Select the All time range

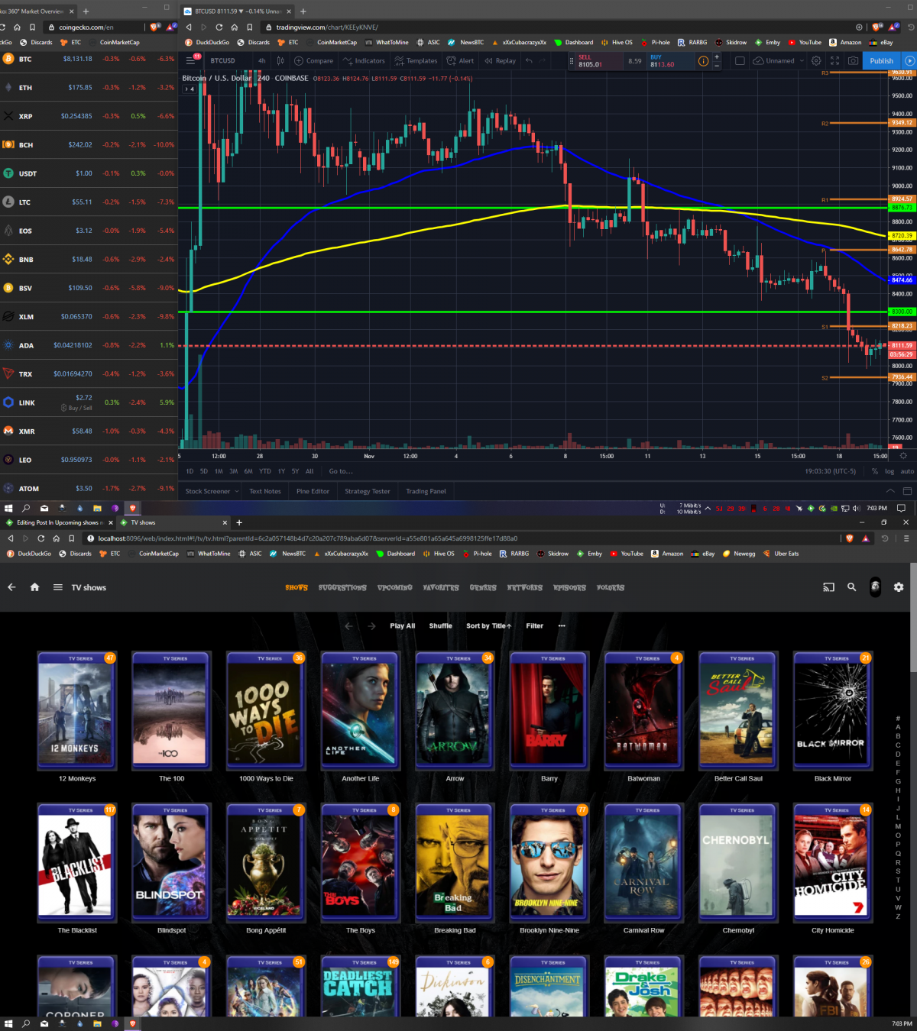[x=309, y=471]
